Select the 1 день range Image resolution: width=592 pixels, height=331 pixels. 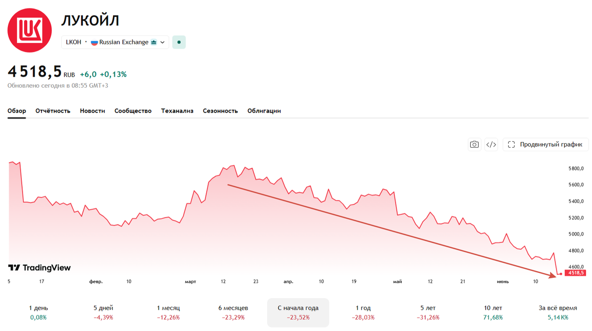pyautogui.click(x=38, y=312)
